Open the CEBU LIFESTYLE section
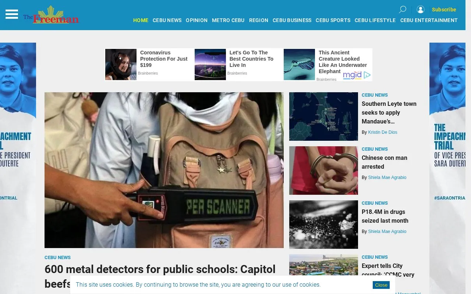This screenshot has width=471, height=294. coord(375,20)
